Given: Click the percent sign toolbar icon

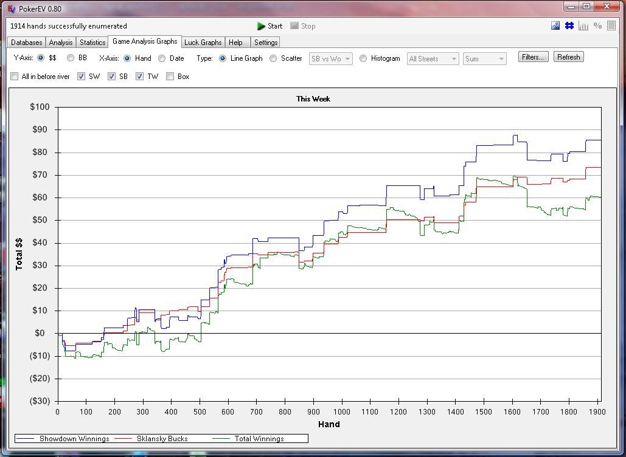Looking at the screenshot, I should 597,26.
